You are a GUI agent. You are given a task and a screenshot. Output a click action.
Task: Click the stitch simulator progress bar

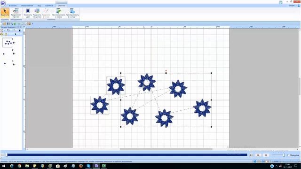pyautogui.click(x=127, y=155)
